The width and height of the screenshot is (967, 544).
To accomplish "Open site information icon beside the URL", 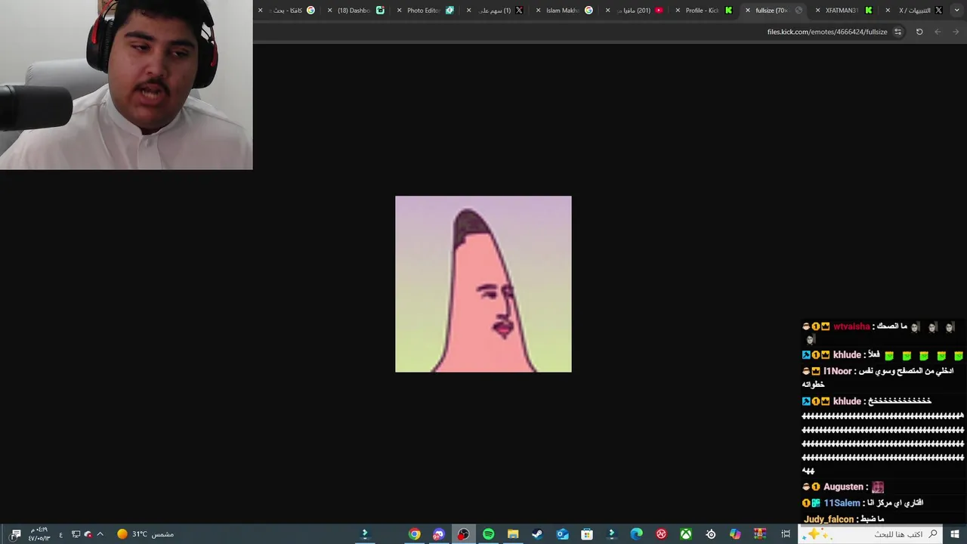I will tap(897, 32).
